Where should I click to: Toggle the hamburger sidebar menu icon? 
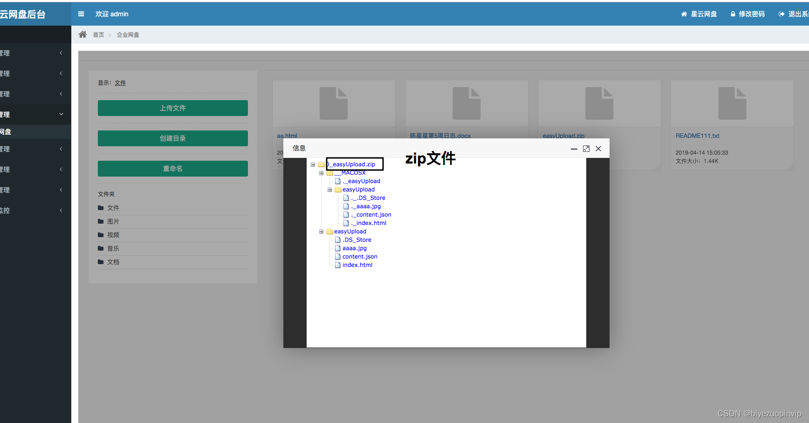click(81, 14)
